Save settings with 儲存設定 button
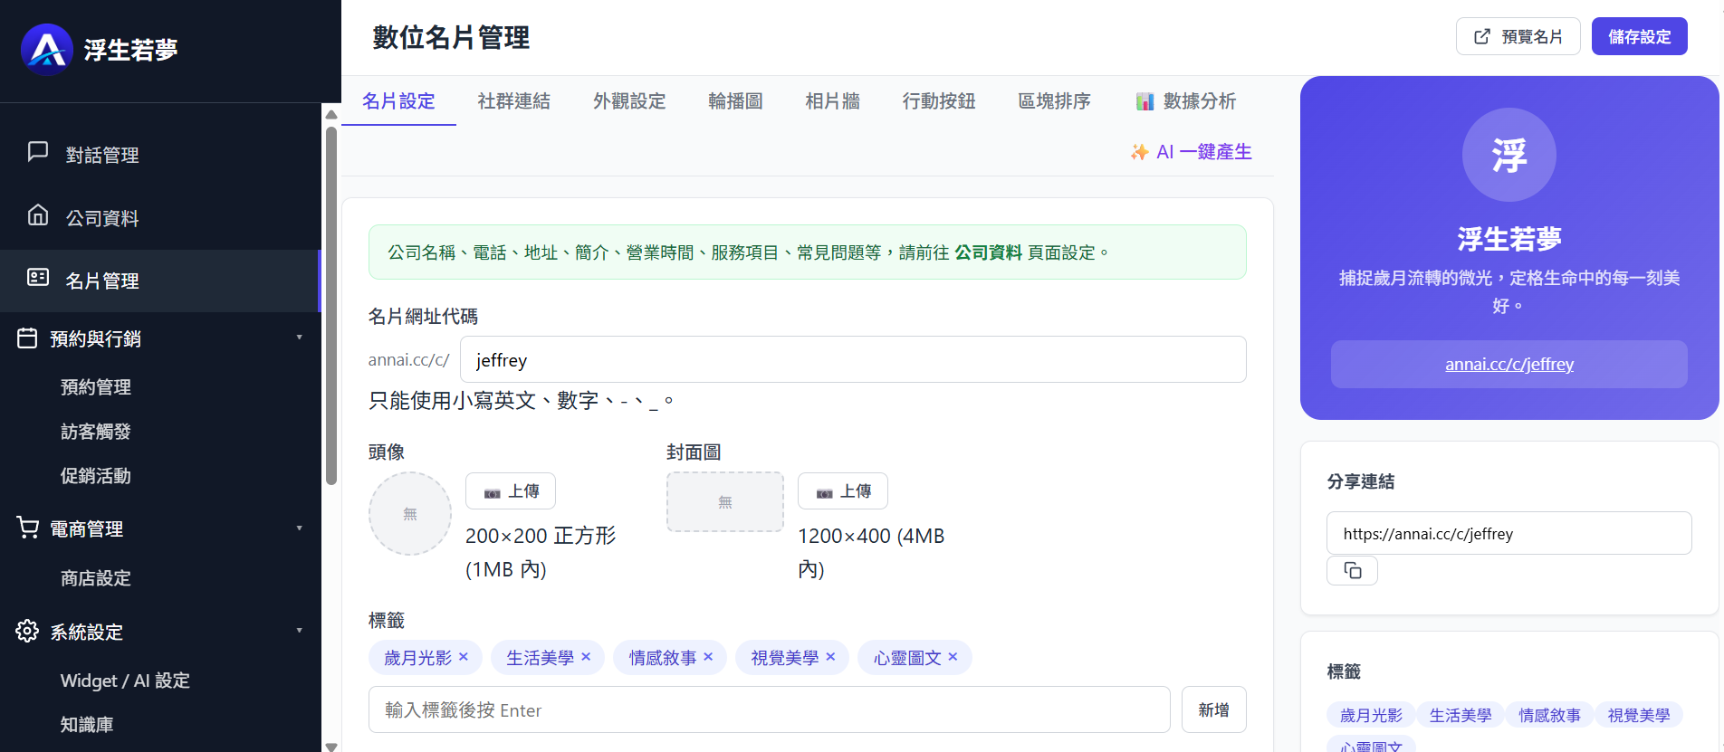The image size is (1724, 752). [x=1640, y=36]
